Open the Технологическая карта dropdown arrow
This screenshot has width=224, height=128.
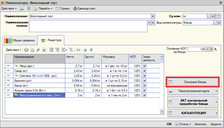click(x=216, y=91)
